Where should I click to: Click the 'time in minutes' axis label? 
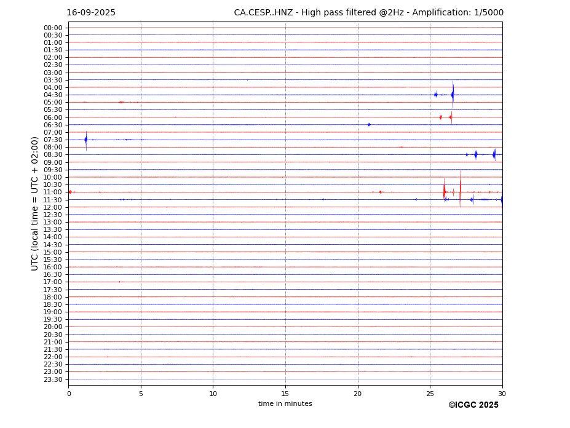tap(285, 403)
